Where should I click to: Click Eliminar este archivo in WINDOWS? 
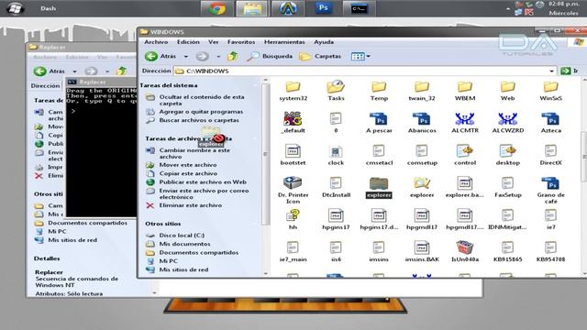[x=191, y=205]
